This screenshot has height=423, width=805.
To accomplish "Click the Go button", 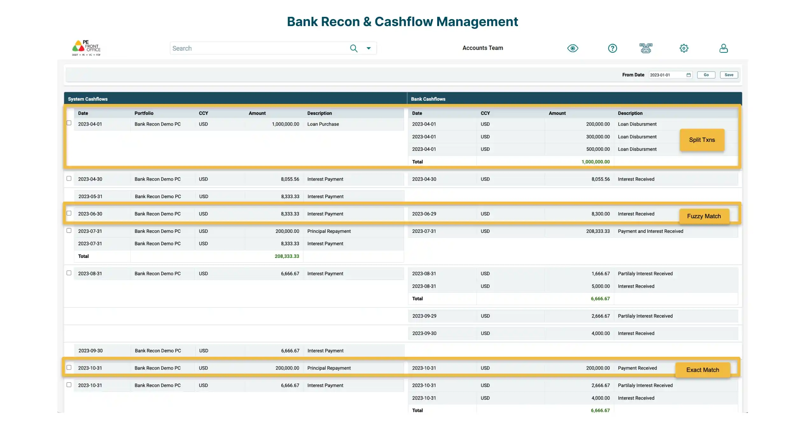I will [706, 75].
